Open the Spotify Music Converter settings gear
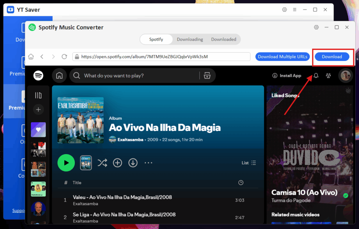Image resolution: width=359 pixels, height=229 pixels. (x=316, y=27)
